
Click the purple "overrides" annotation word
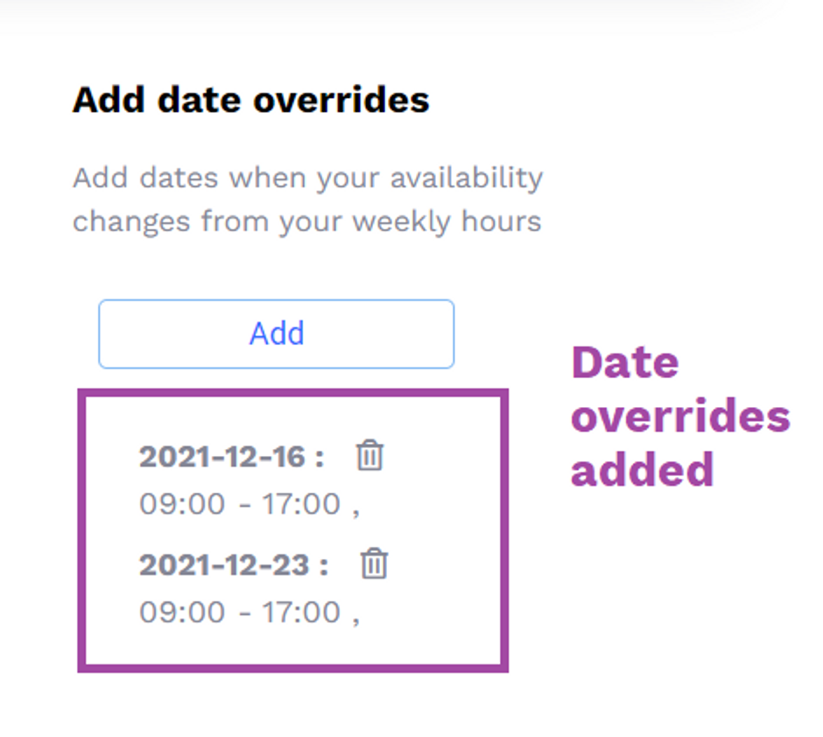tap(680, 416)
